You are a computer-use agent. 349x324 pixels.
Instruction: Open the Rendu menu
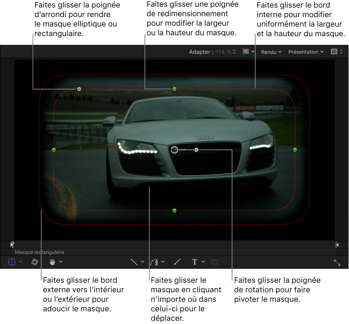point(271,52)
